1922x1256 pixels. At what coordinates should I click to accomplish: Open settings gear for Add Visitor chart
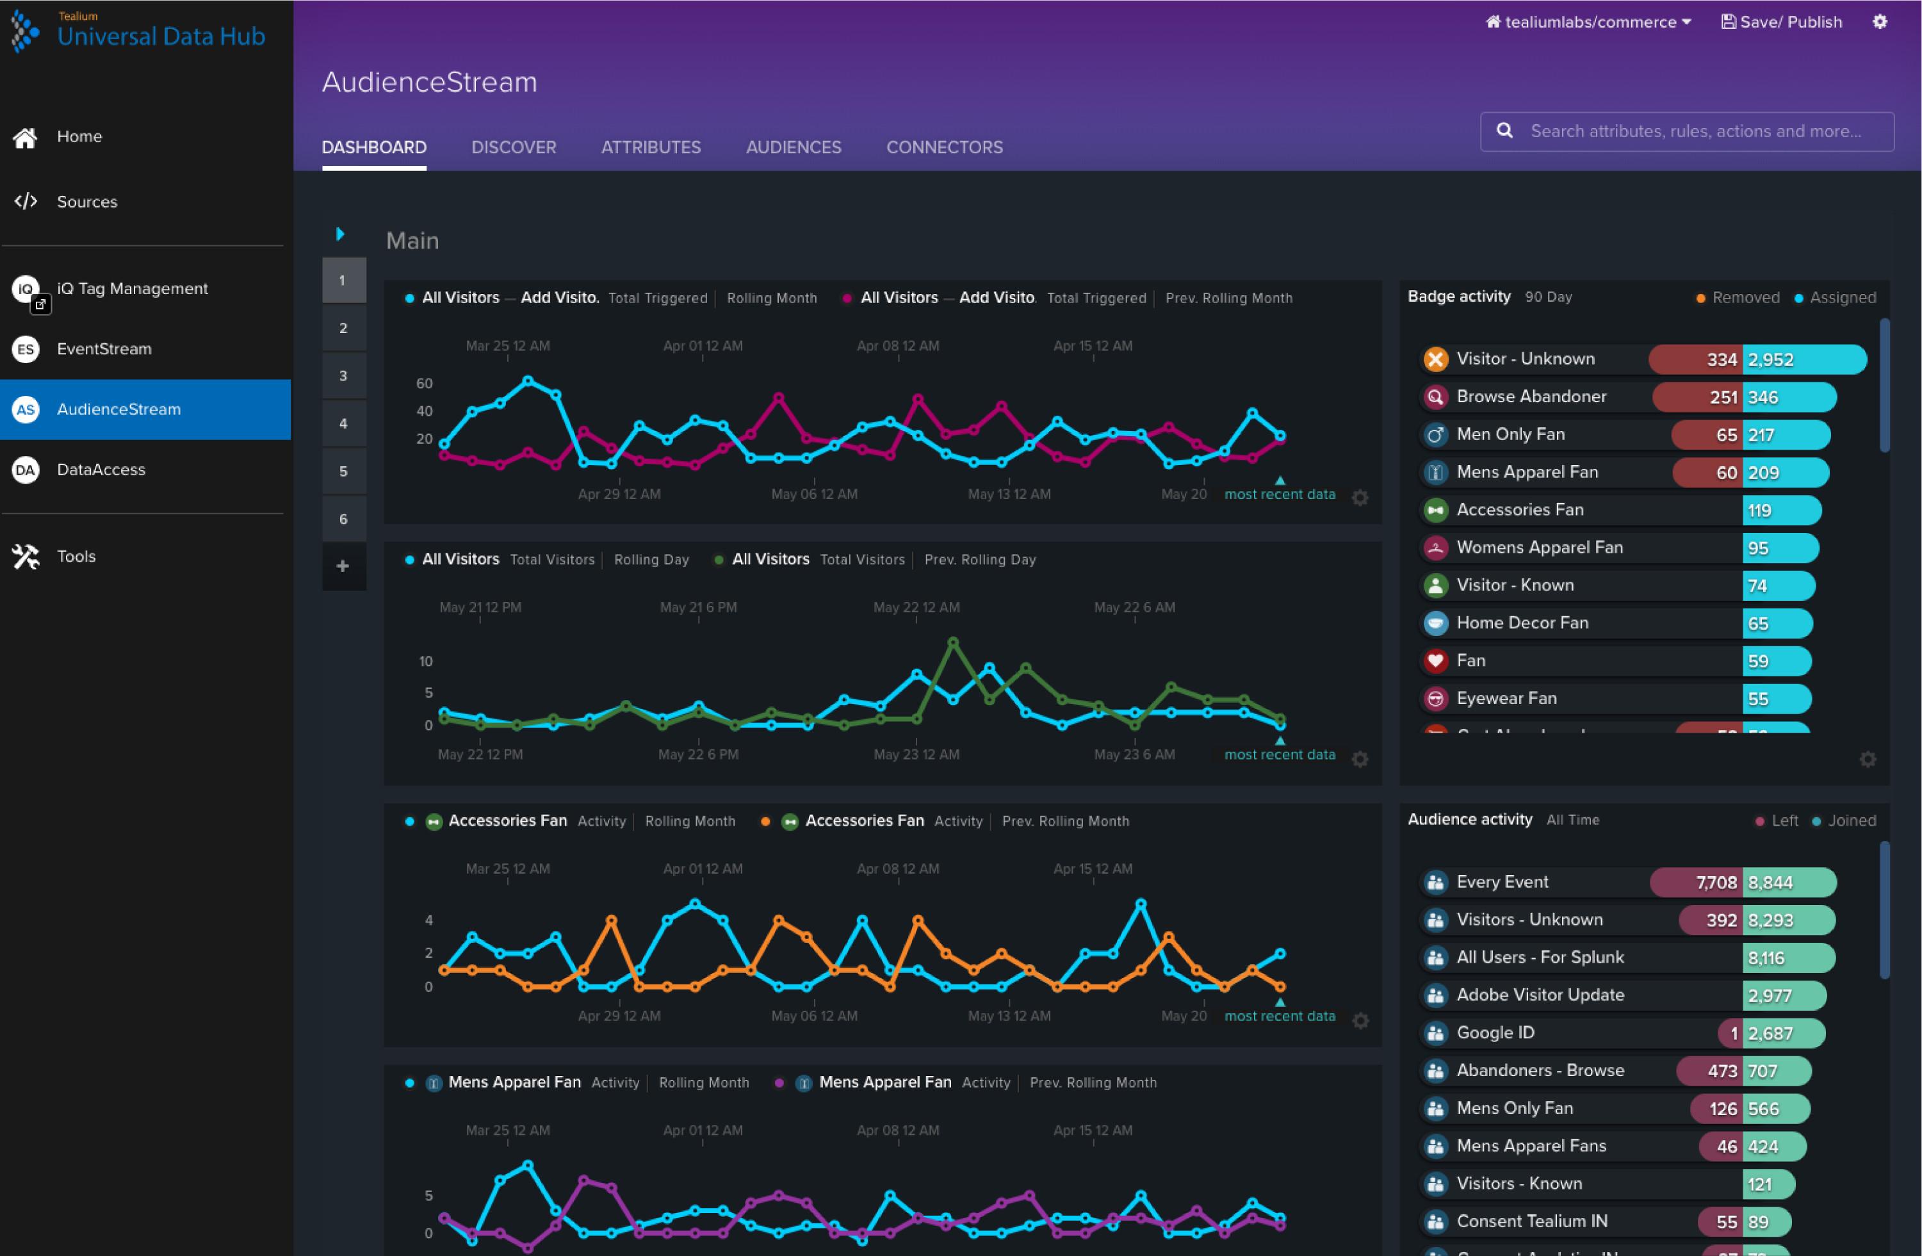tap(1360, 498)
